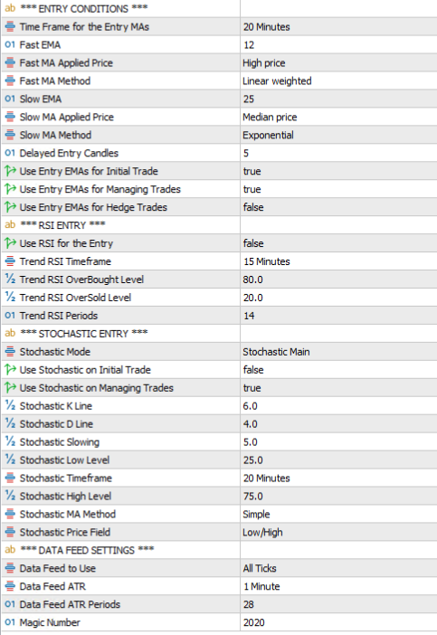The height and width of the screenshot is (635, 437).
Task: Click the Delayed Entry Candles parameter label
Action: click(69, 153)
